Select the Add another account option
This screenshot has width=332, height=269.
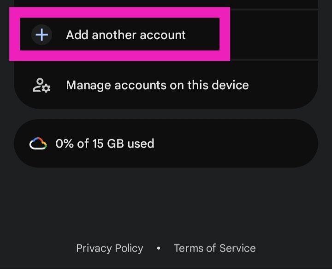point(125,35)
